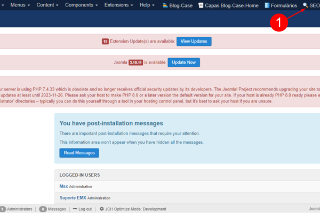Open the Formulários shortcut icon
The image size is (320, 213).
point(267,5)
